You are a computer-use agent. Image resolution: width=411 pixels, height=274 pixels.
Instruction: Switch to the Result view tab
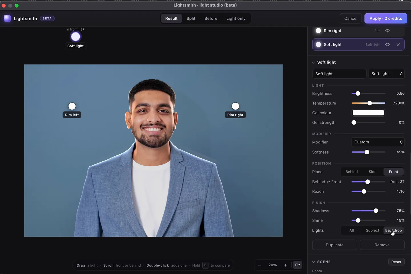click(171, 19)
